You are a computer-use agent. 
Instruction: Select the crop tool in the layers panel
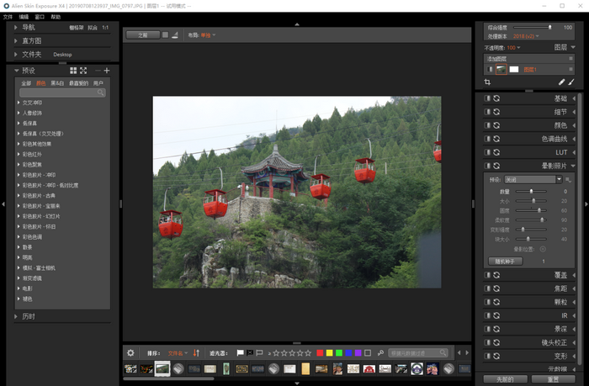tap(488, 82)
